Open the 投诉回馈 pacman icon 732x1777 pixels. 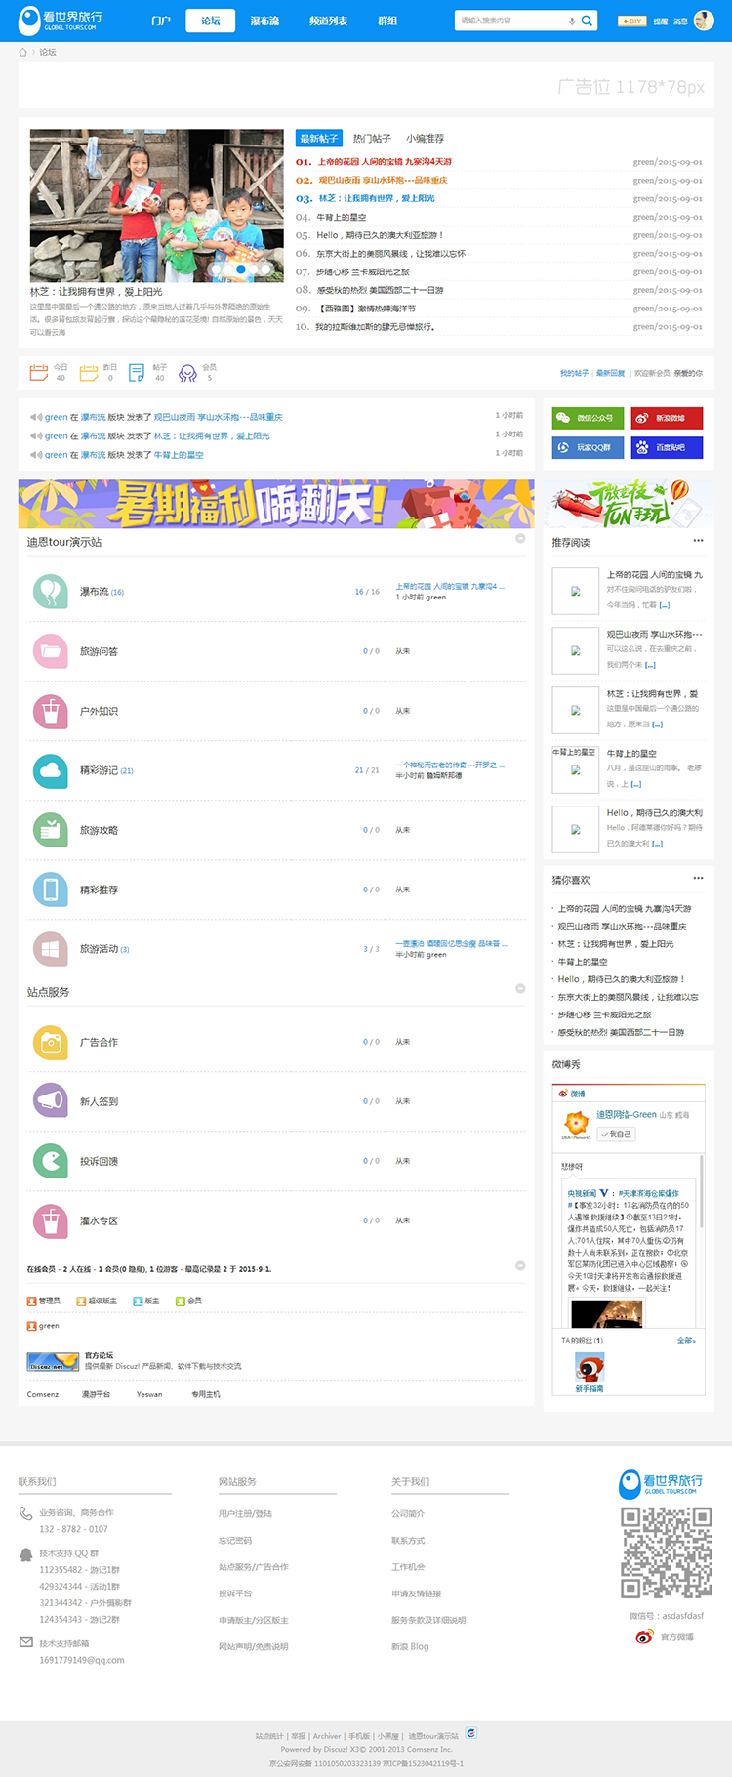[50, 1161]
